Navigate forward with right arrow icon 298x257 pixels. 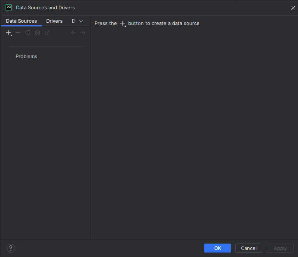[x=83, y=33]
